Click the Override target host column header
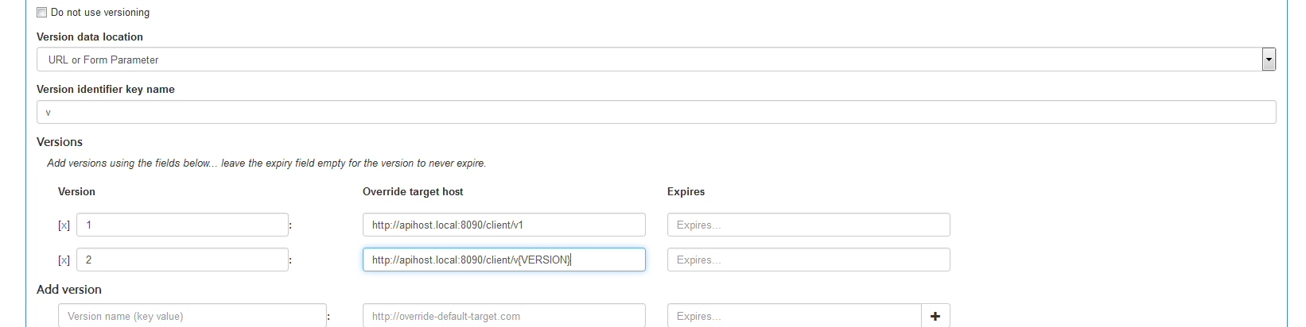1306x327 pixels. coord(413,192)
